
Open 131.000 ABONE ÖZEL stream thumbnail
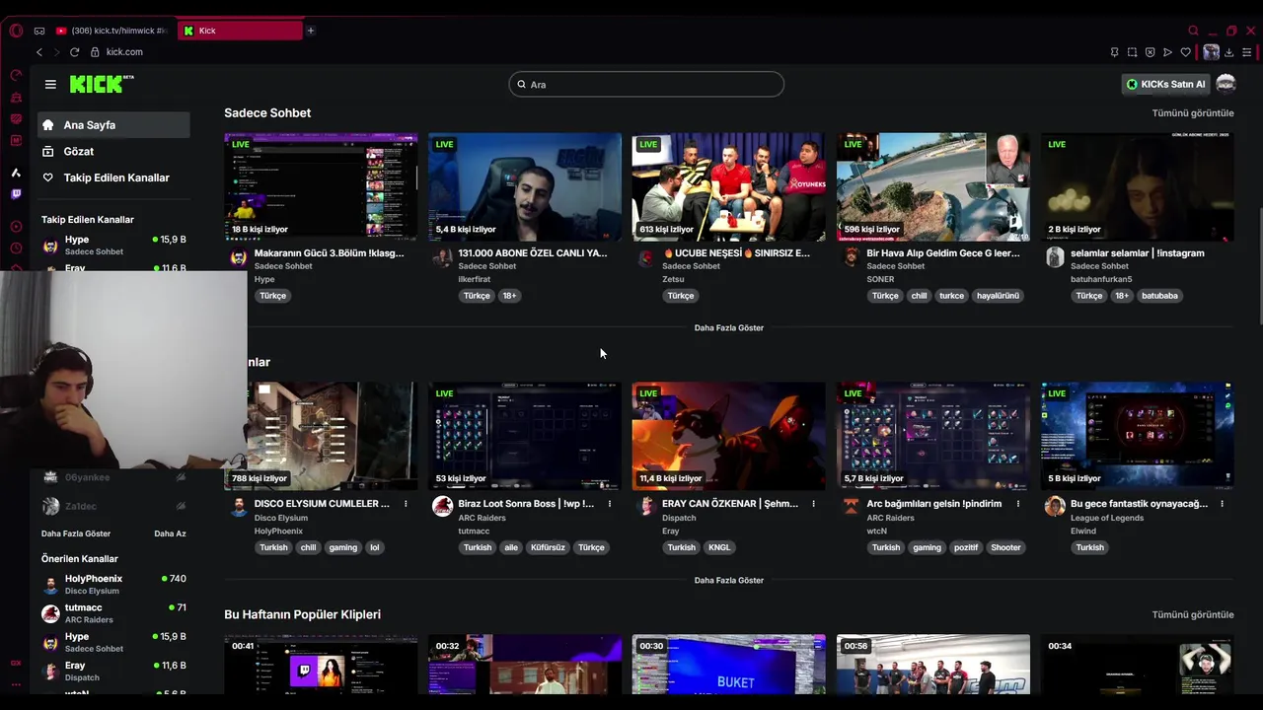525,187
